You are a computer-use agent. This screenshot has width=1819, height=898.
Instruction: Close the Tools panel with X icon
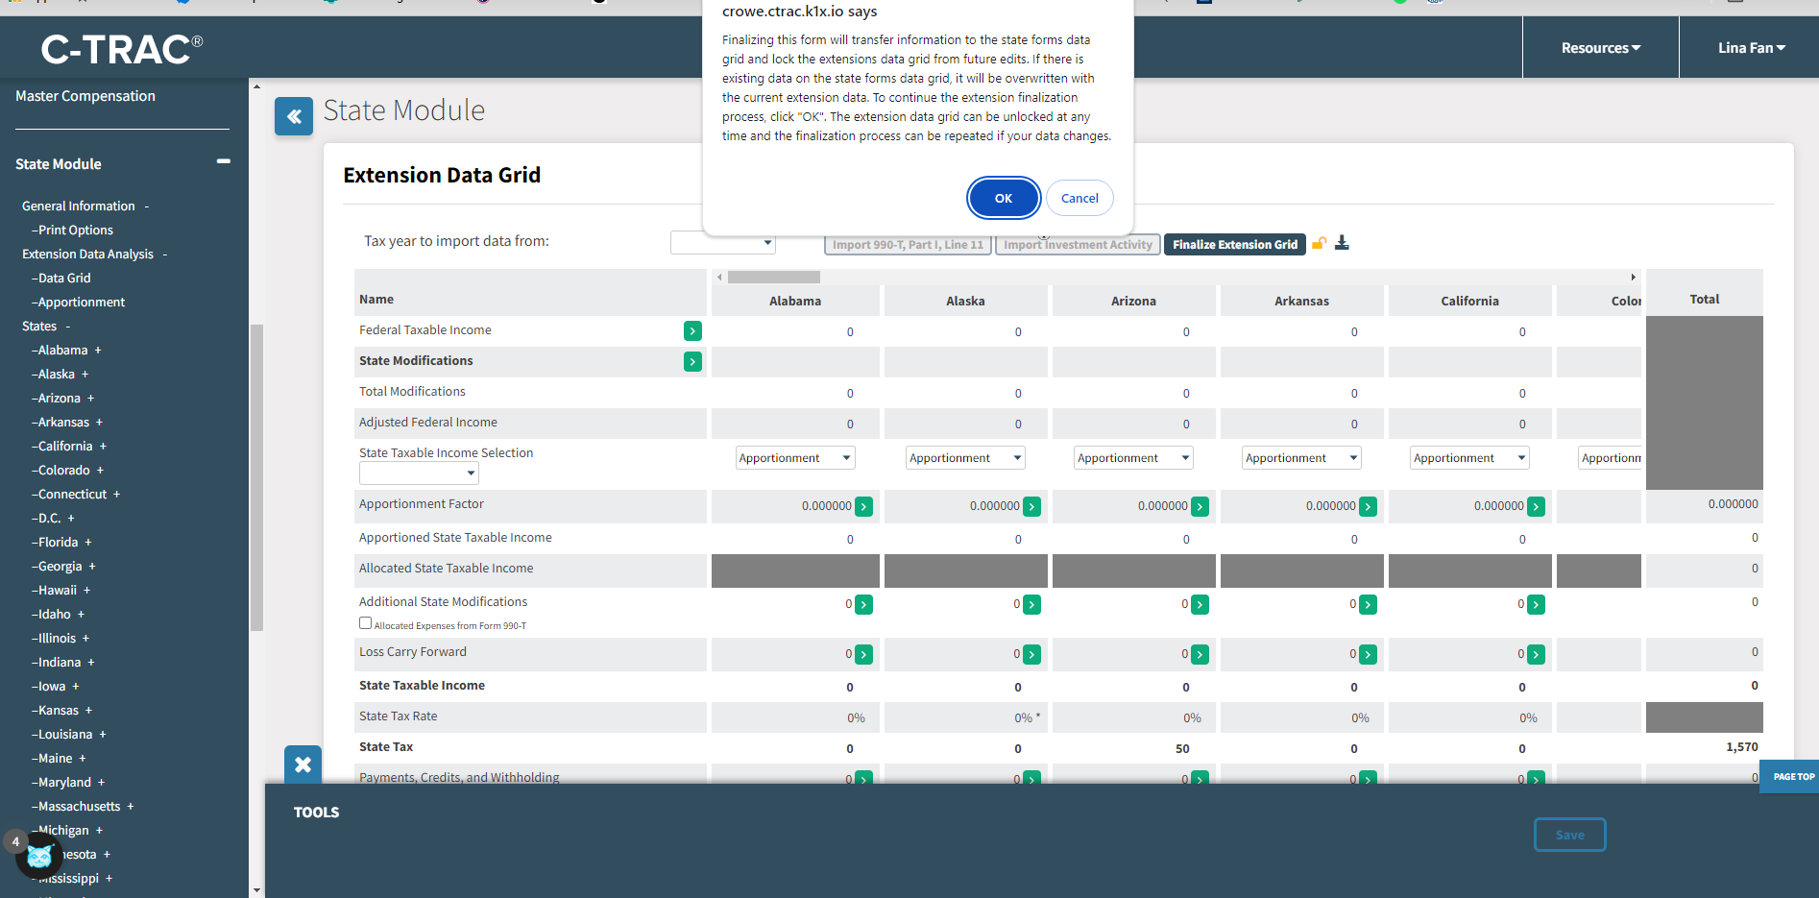[x=303, y=765]
